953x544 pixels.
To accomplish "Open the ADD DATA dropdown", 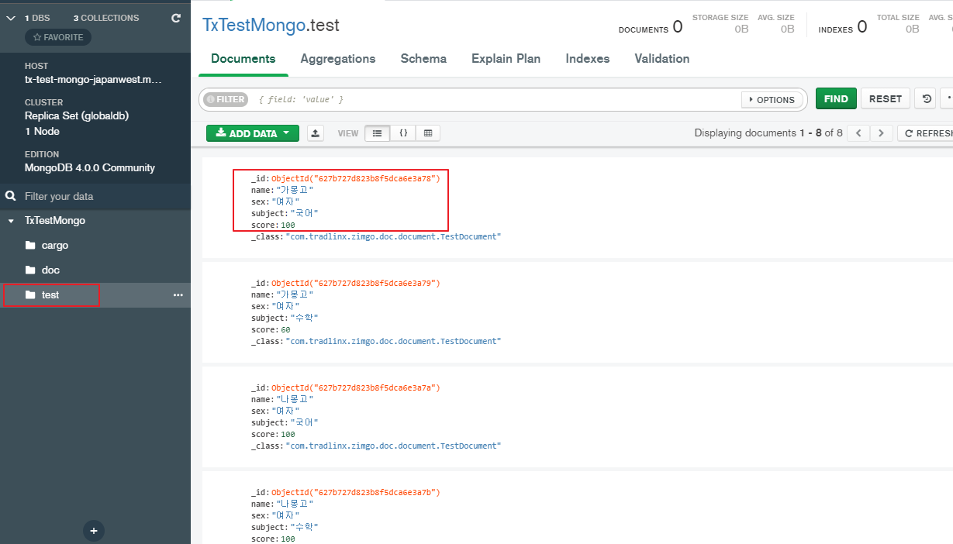I will [x=253, y=133].
